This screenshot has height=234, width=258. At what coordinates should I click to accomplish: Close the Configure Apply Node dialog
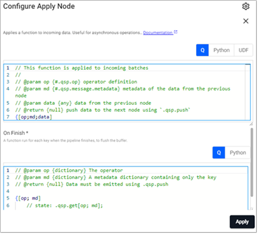tap(246, 21)
